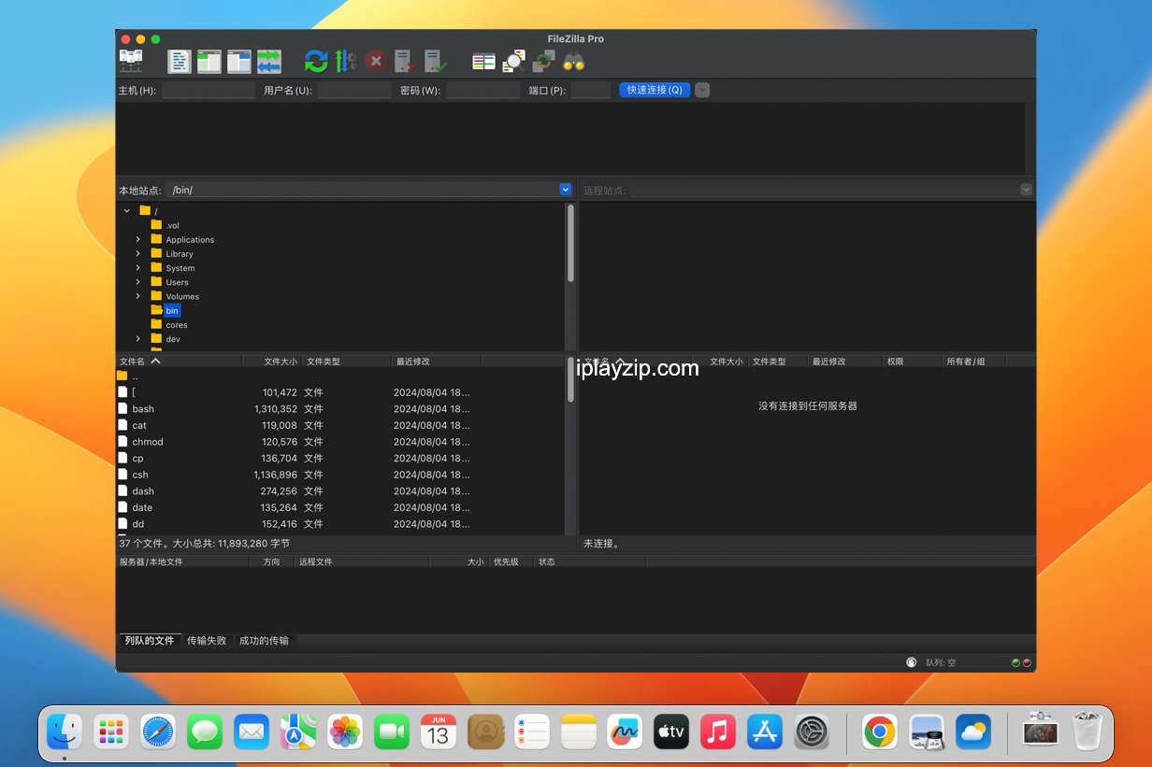Viewport: 1152px width, 767px height.
Task: Click the refresh file lists icon
Action: coord(316,62)
